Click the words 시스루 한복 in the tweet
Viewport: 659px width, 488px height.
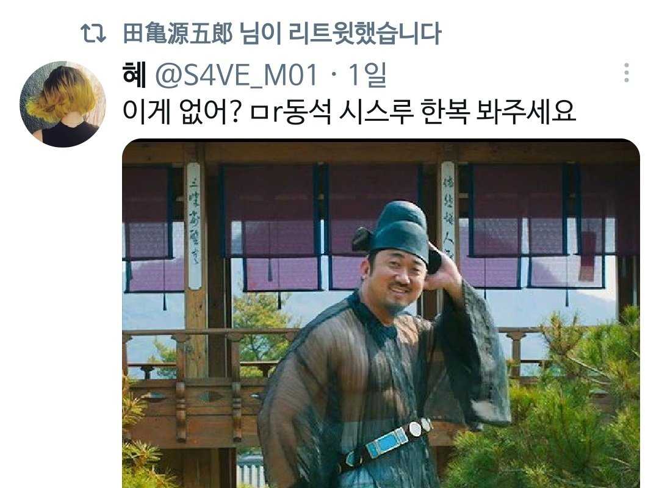tap(403, 112)
